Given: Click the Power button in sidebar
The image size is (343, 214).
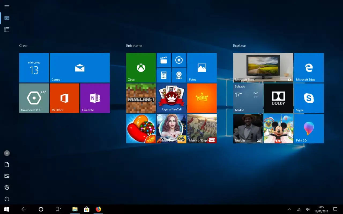Looking at the screenshot, I should coord(7,199).
